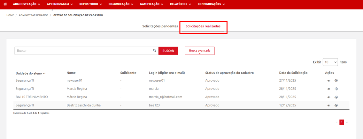Click the login bea123
Image resolution: width=363 pixels, height=139 pixels.
[154, 106]
